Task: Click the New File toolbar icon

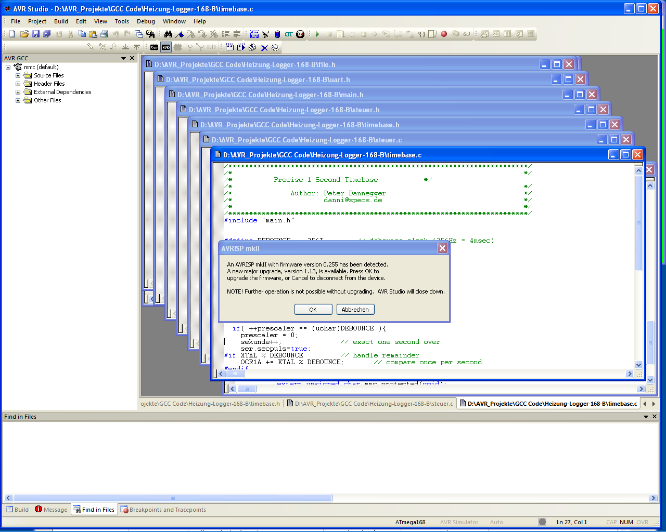Action: pos(12,34)
